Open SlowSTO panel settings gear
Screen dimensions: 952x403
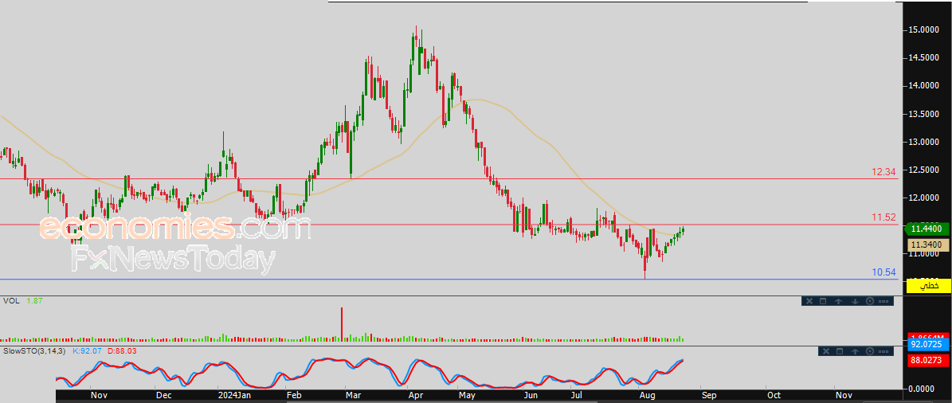pyautogui.click(x=870, y=351)
